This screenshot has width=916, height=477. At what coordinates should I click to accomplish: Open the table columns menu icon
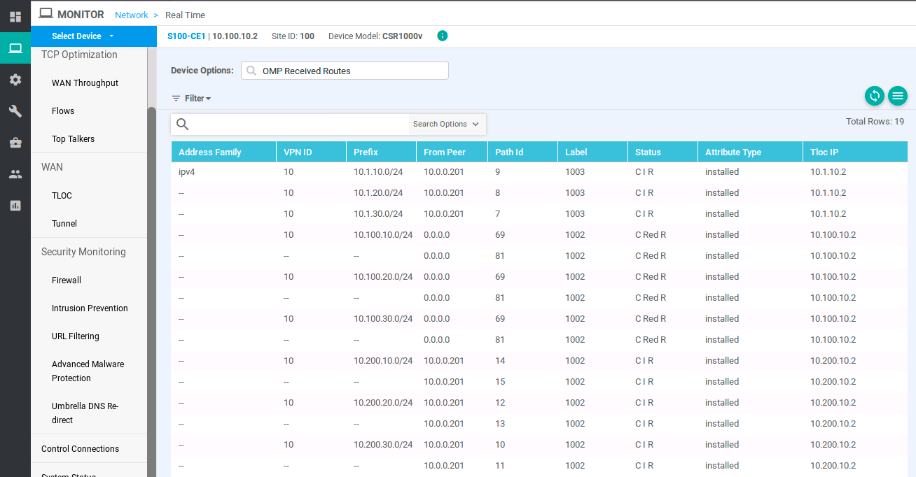[x=898, y=97]
